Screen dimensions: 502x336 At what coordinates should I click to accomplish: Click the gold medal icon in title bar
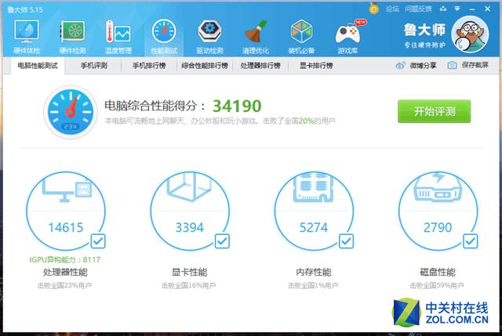click(373, 9)
